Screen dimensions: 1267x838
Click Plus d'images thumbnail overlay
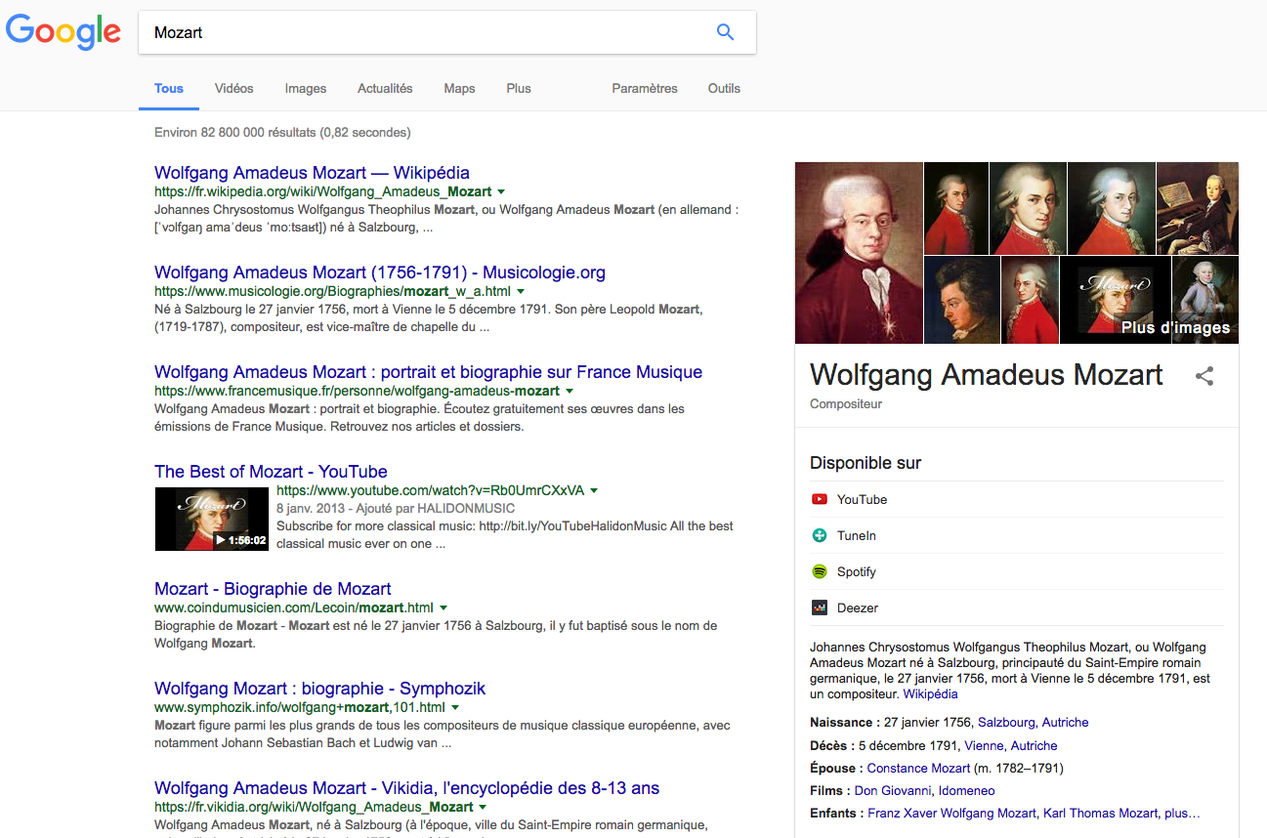1176,327
